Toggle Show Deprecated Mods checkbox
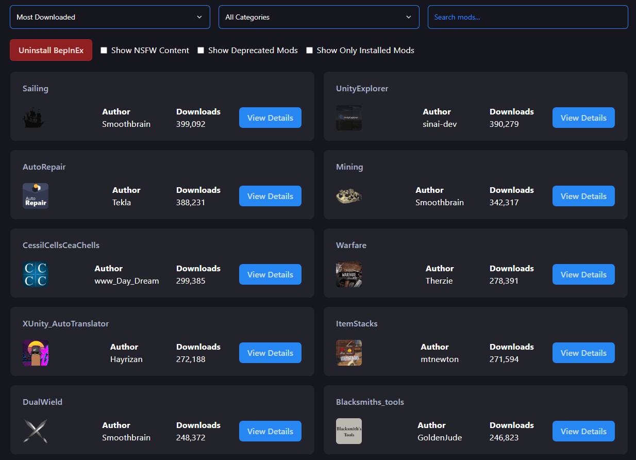 [201, 51]
